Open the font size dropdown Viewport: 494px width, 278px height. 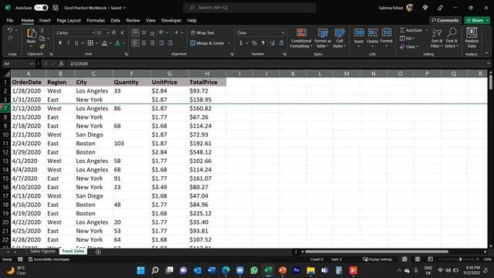coord(108,32)
